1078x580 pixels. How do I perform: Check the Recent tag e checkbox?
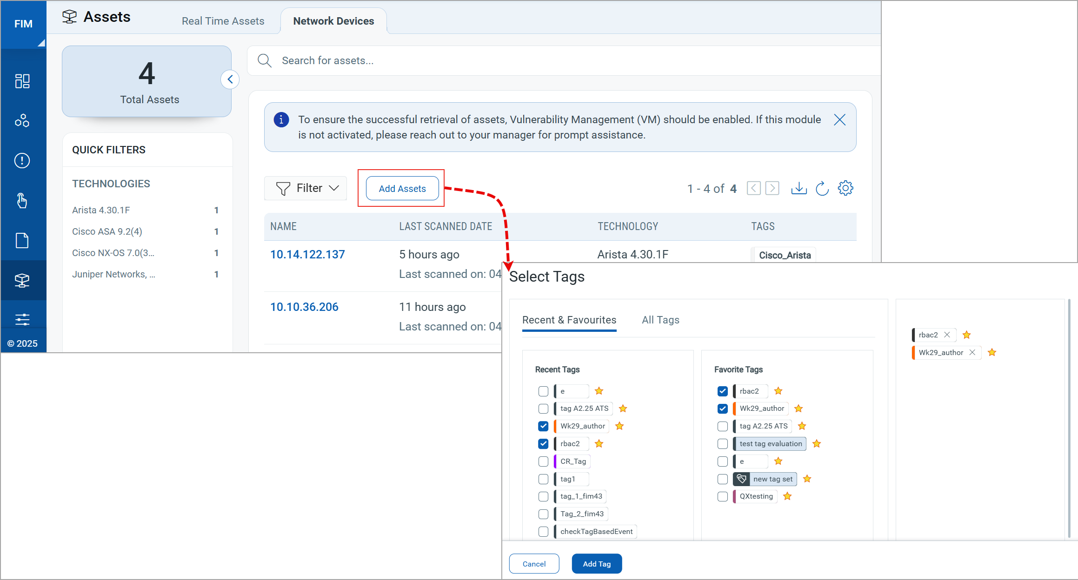(543, 391)
